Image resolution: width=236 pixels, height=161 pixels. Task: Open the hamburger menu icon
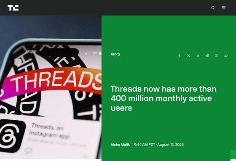coord(223,8)
